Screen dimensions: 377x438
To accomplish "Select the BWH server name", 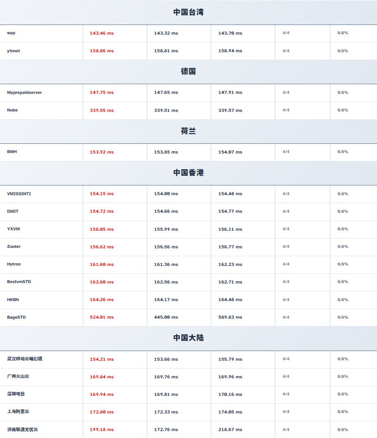I will click(12, 152).
